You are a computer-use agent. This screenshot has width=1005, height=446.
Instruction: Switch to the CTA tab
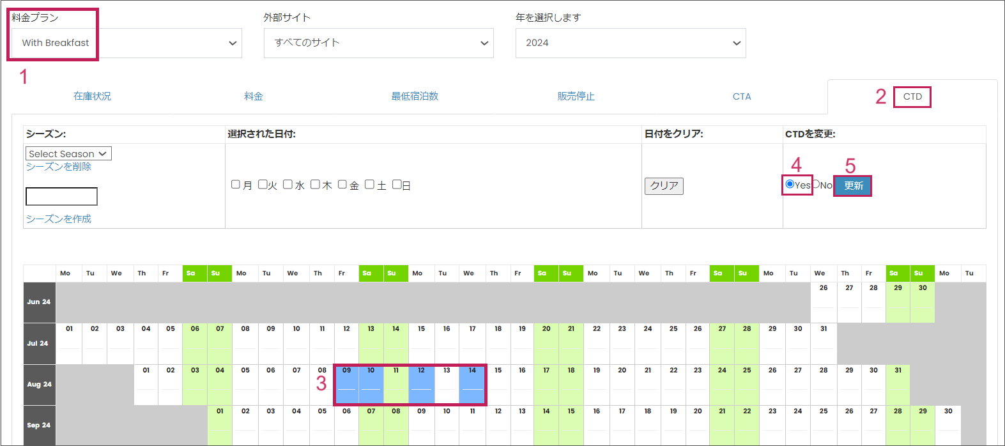click(742, 96)
